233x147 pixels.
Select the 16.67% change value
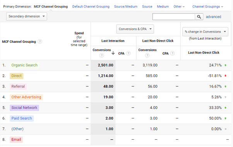215,86
